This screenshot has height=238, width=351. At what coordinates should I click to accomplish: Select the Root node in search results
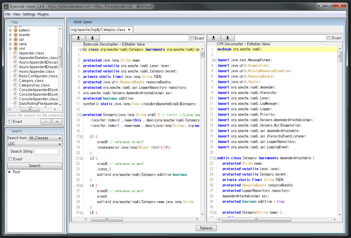[x=17, y=172]
